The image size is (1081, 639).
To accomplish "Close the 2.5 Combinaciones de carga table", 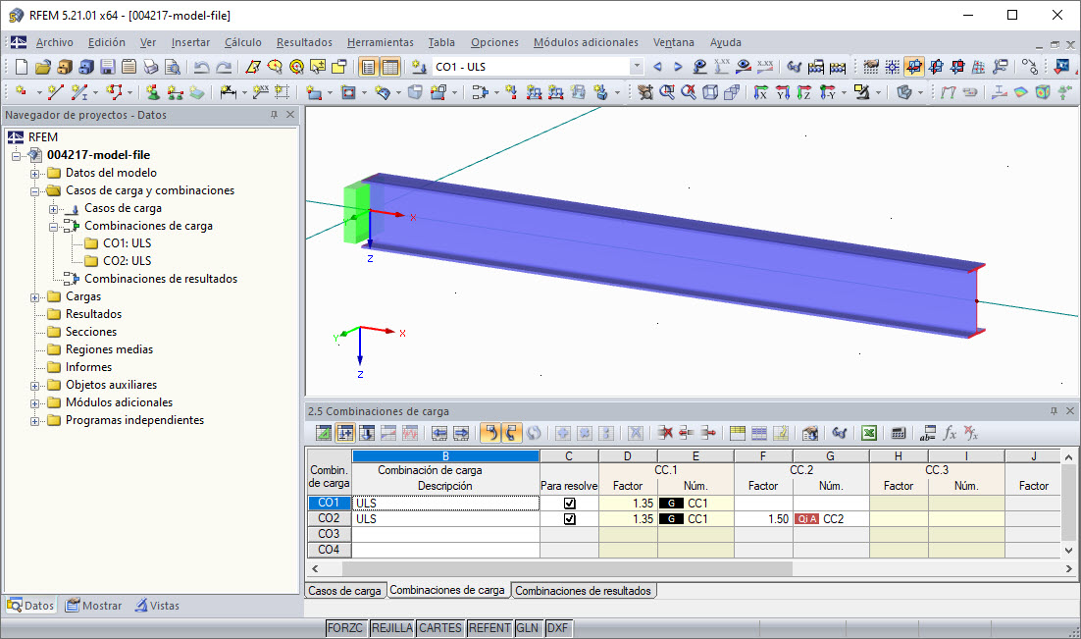I will 1070,410.
